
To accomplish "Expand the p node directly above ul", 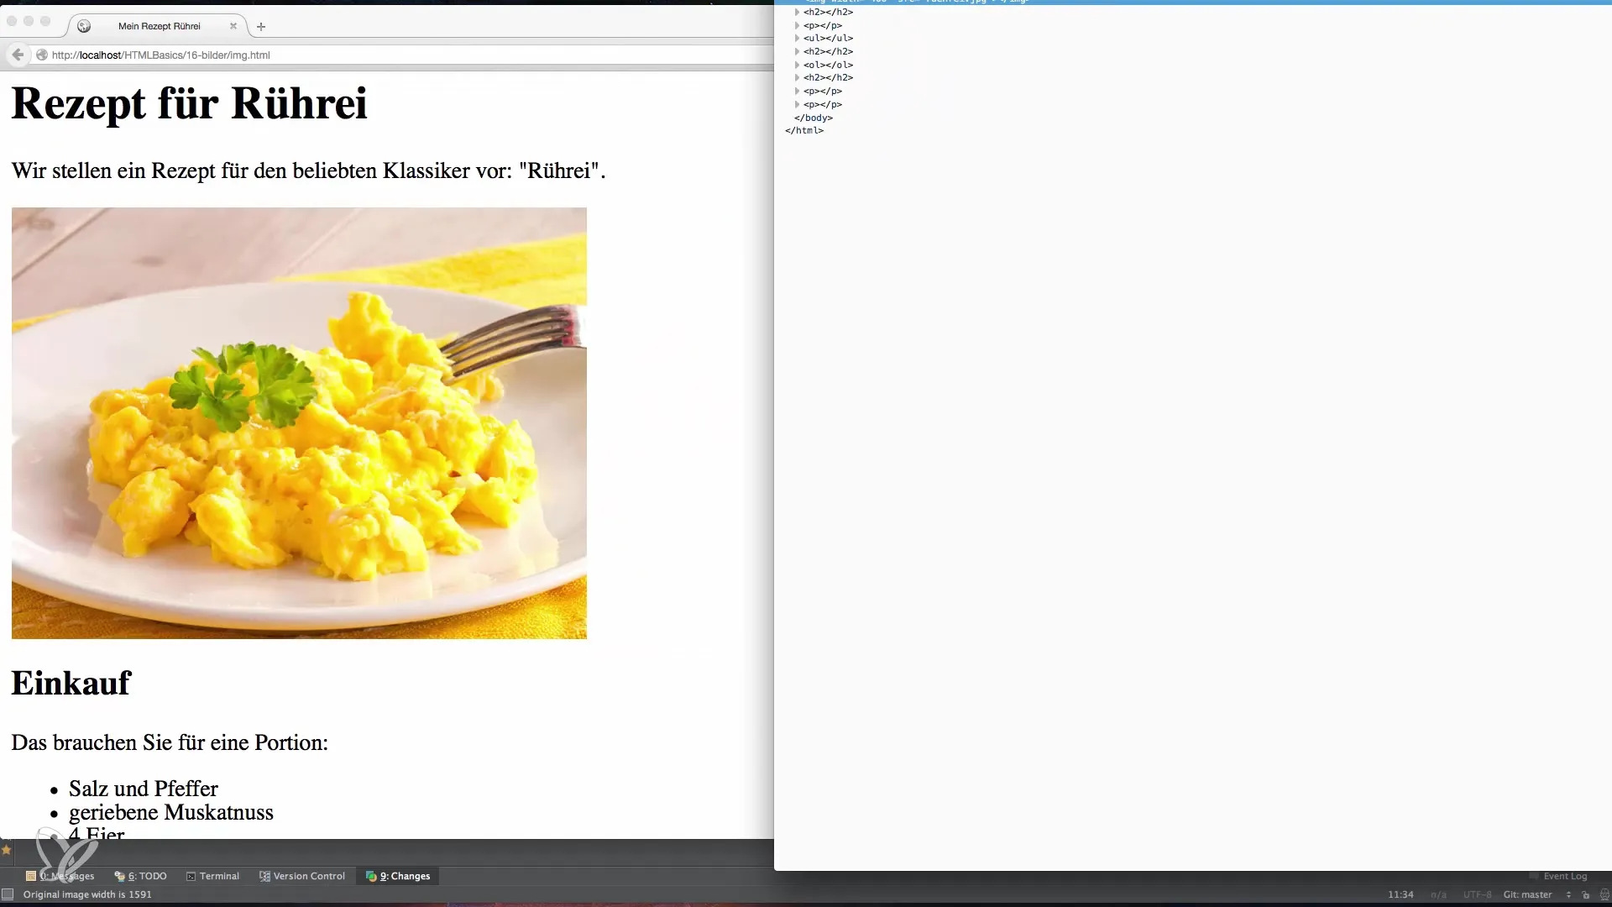I will point(797,25).
